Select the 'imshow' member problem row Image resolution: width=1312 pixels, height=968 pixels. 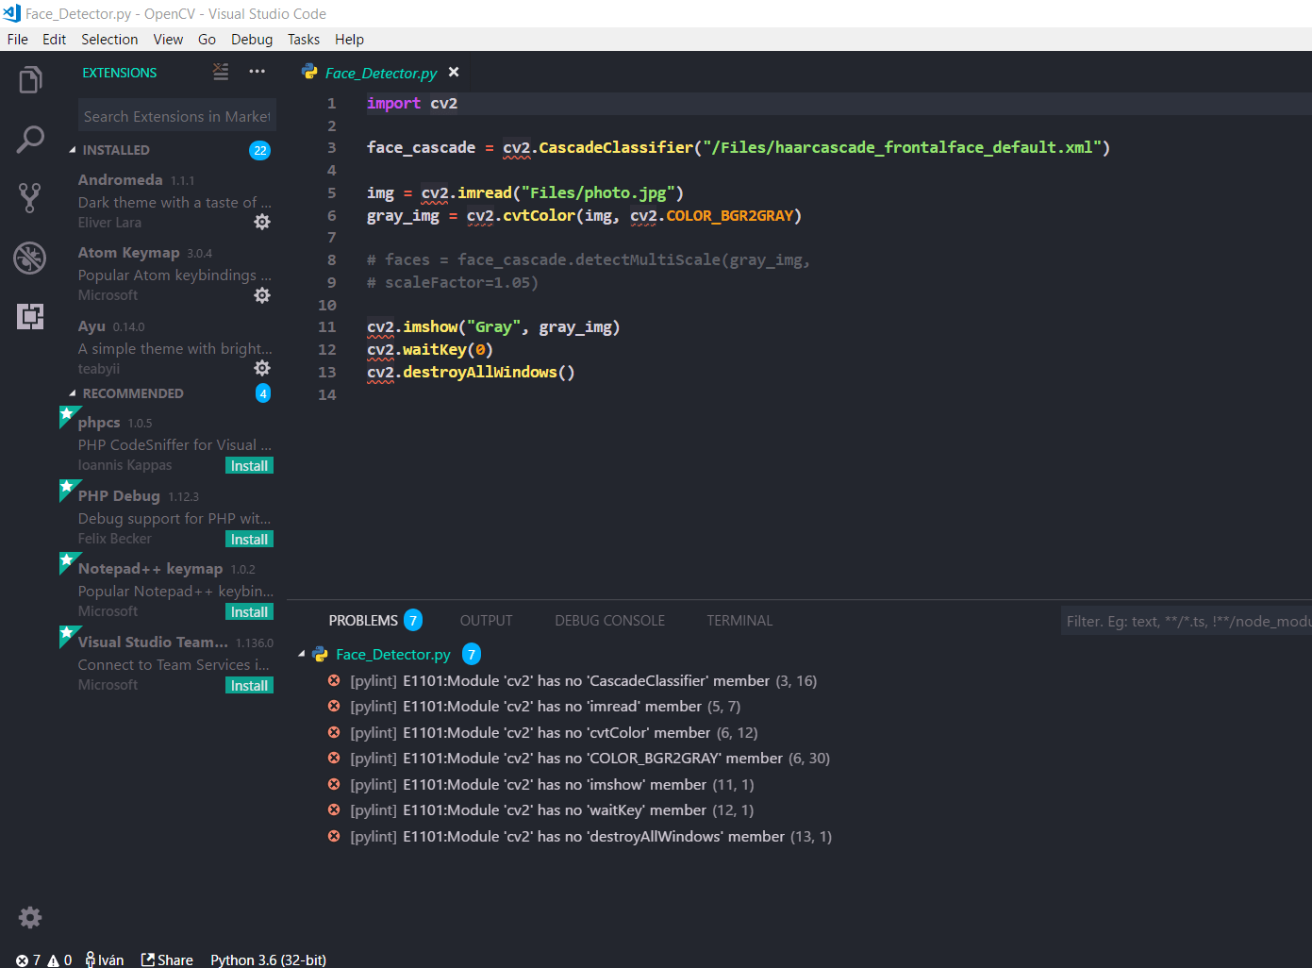click(x=799, y=784)
